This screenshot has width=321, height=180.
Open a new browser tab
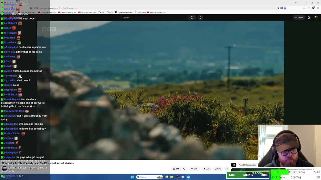click(31, 3)
